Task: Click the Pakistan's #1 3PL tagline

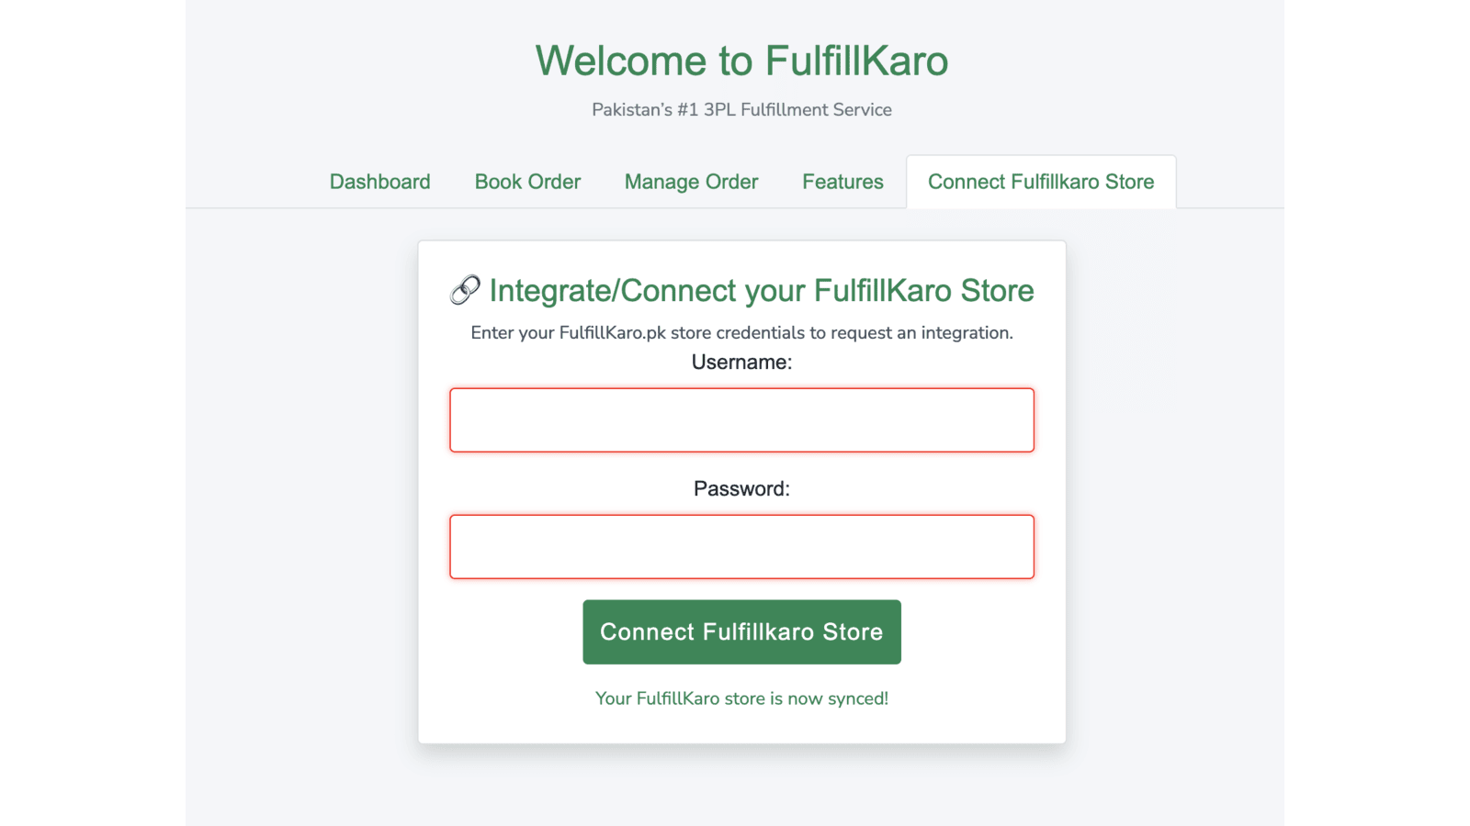Action: pyautogui.click(x=741, y=109)
